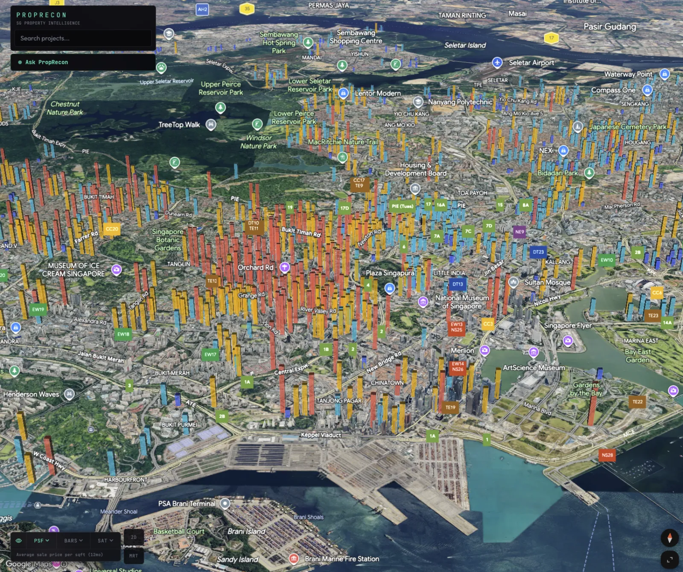
Task: Select the Orchard Rd shopping pin
Action: pyautogui.click(x=285, y=267)
